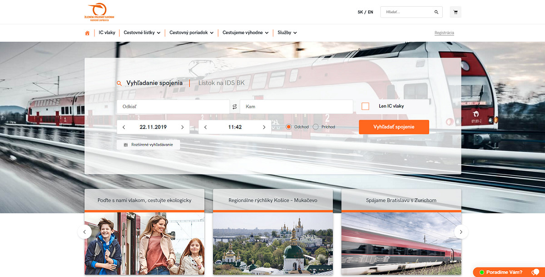Select the ZSSK logo in the header
This screenshot has height=277, width=545.
[x=100, y=12]
